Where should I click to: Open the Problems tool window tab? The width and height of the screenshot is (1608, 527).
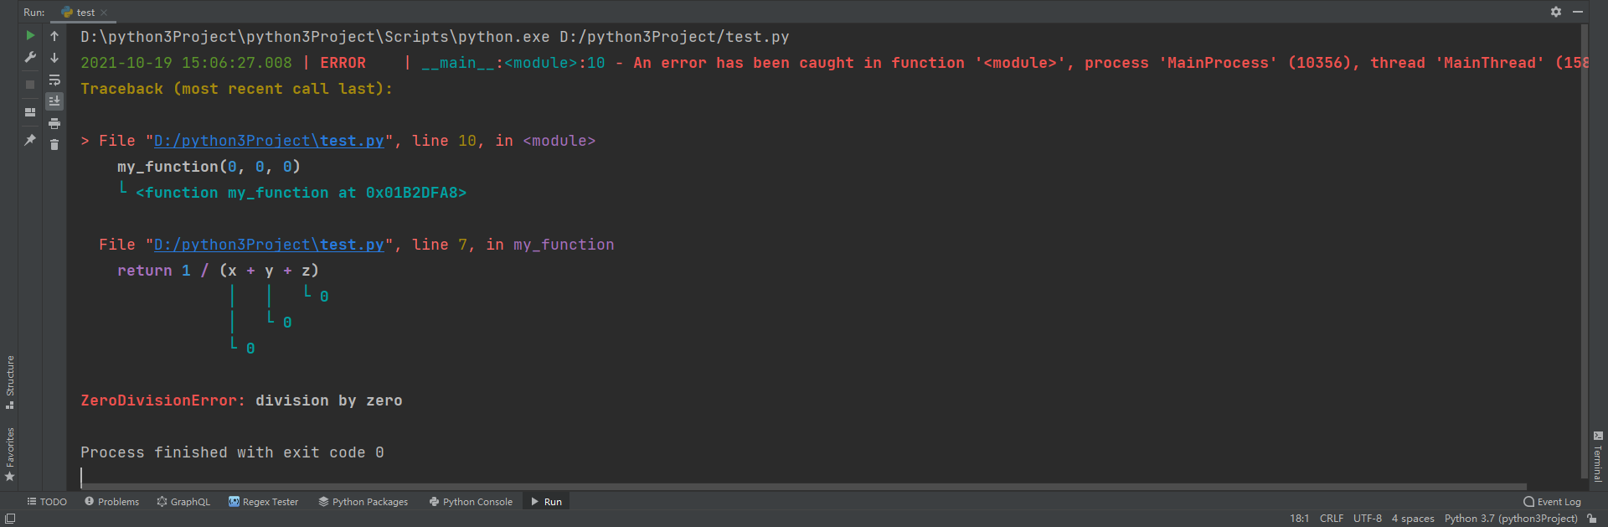click(112, 502)
